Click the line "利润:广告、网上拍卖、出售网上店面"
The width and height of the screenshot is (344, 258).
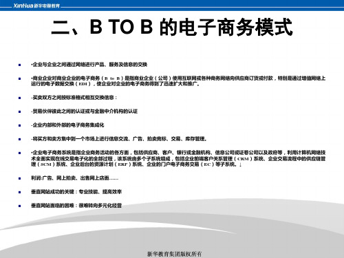[74, 178]
